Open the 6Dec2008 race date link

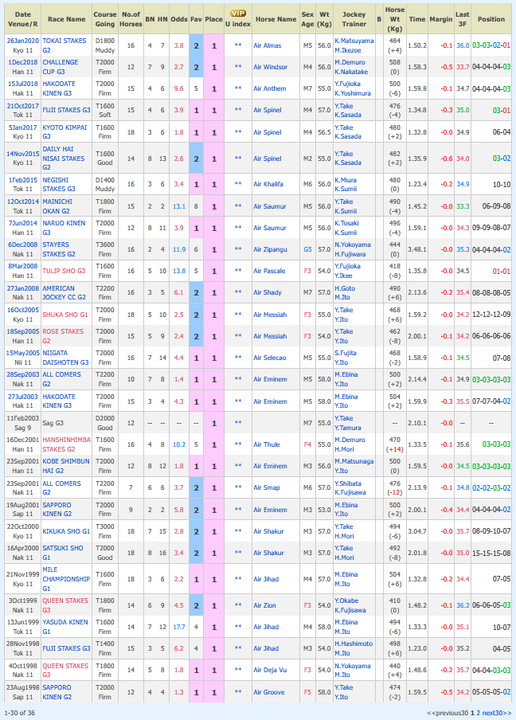pos(23,245)
